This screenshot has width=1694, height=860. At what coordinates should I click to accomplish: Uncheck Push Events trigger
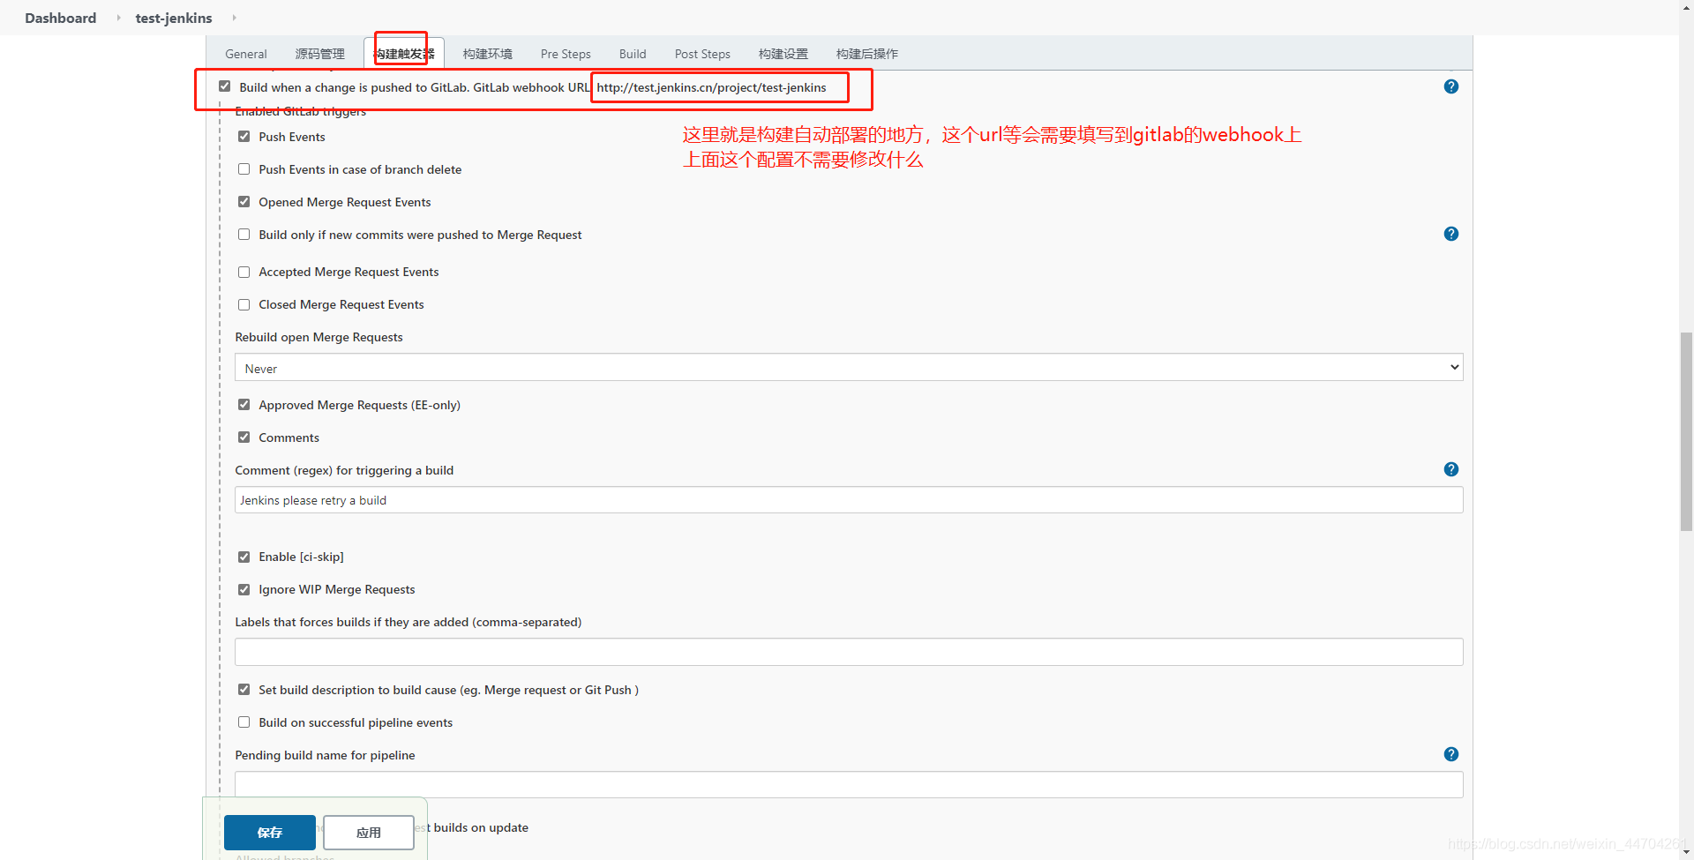(244, 137)
